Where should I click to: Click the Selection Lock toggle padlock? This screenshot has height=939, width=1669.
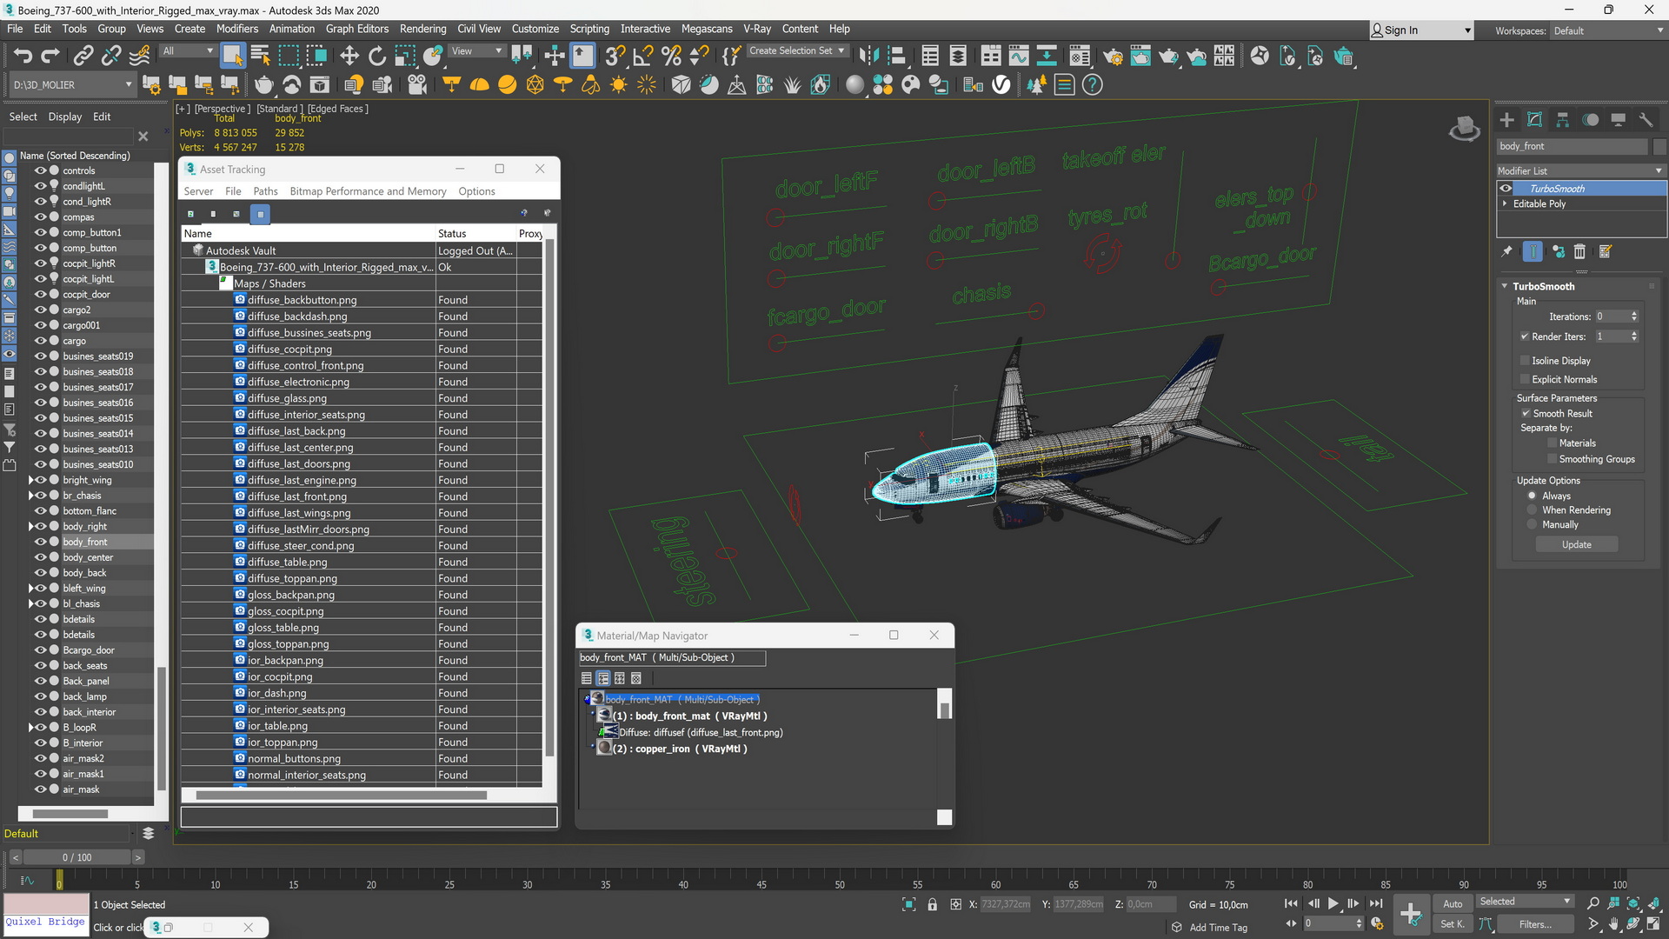[x=932, y=904]
